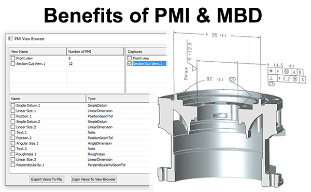Check the Linear Size.1 PMI item

pos(13,111)
